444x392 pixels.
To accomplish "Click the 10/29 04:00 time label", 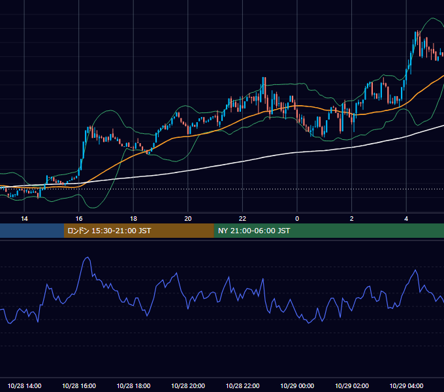I will pos(406,385).
